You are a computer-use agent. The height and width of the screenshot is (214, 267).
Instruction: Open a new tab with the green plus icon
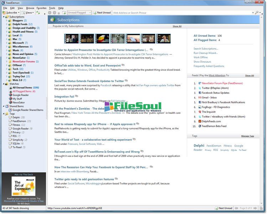point(64,12)
